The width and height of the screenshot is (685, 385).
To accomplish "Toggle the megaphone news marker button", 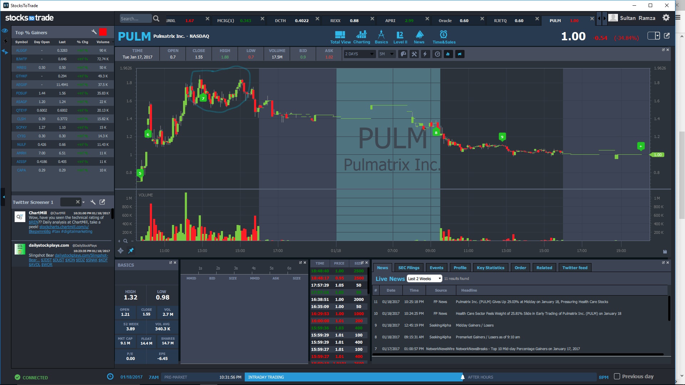I will click(460, 54).
